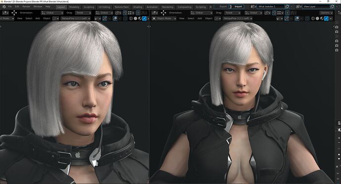Switch to the Animation workspace tab
This screenshot has height=184, width=341.
152,7
